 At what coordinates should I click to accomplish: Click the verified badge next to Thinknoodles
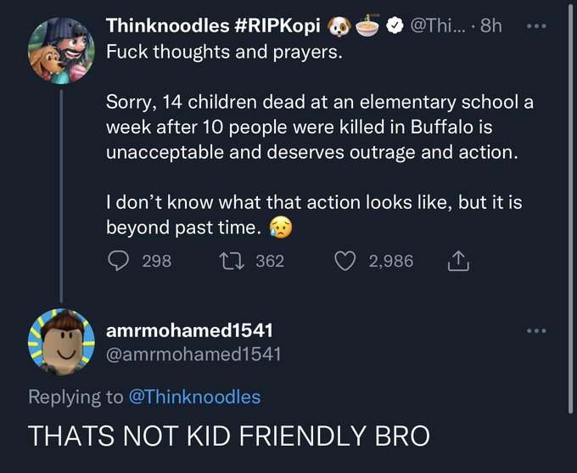tap(393, 26)
